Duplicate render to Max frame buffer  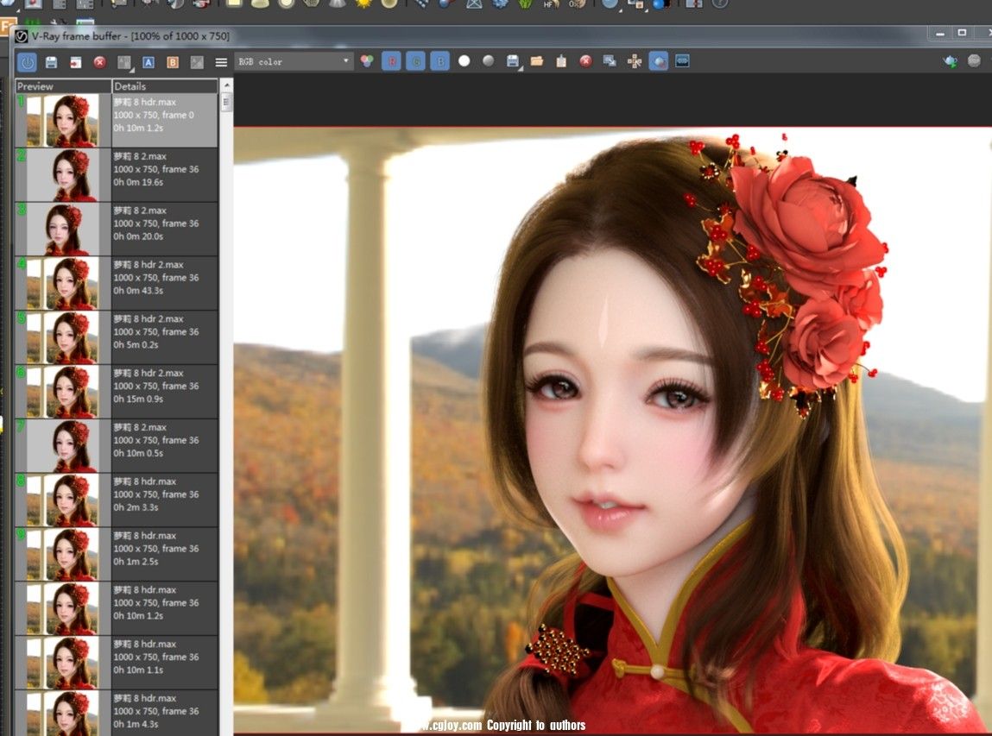coord(610,60)
